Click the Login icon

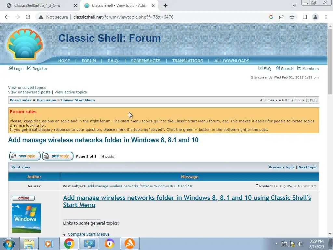coord(11,68)
